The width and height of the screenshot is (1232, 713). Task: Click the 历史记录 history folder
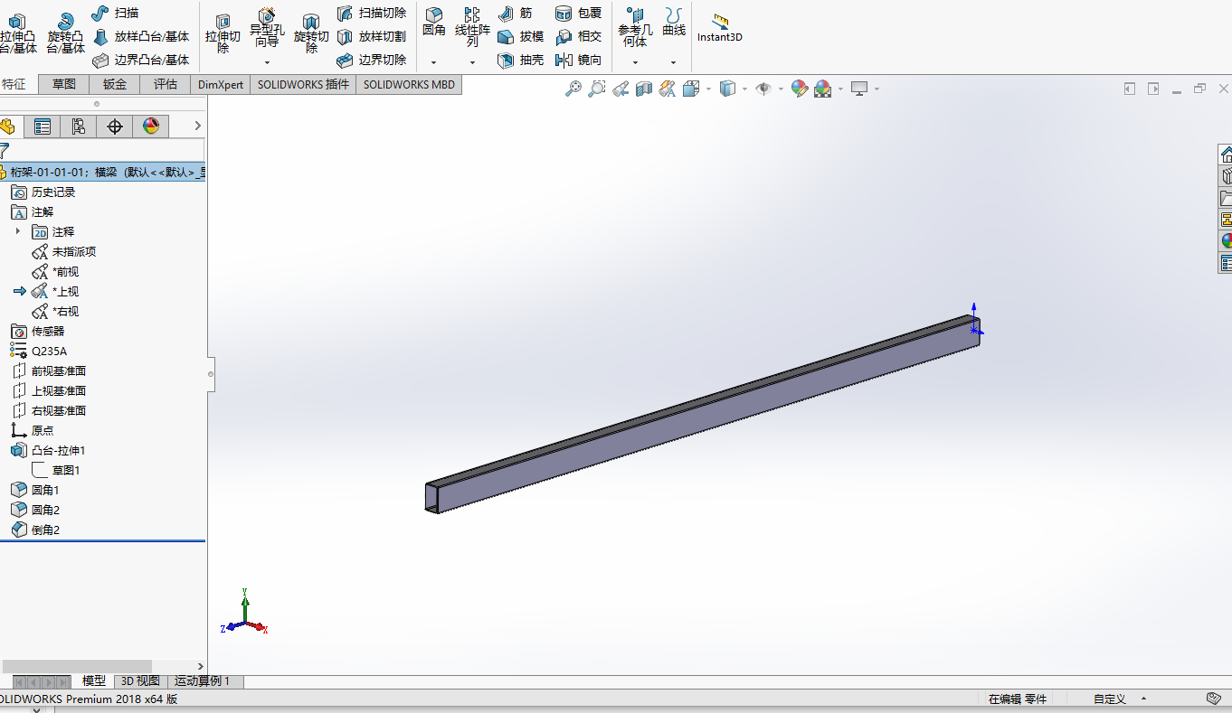click(x=43, y=192)
